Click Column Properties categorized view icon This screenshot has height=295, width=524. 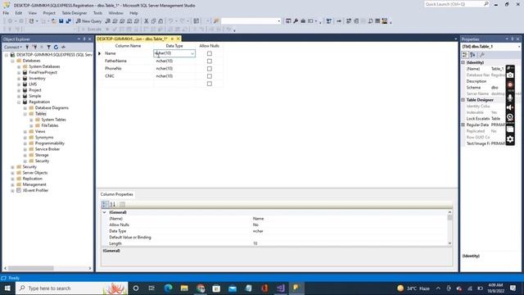(105, 204)
